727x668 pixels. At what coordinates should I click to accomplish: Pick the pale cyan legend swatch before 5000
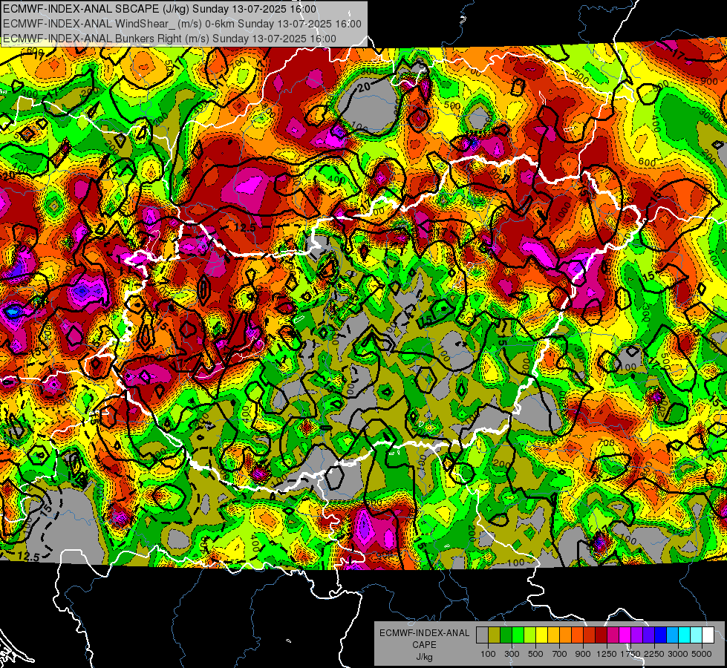[x=697, y=635]
